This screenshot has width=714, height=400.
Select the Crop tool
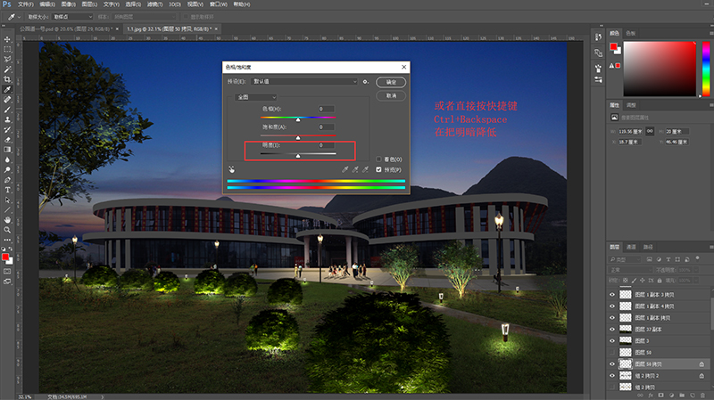(x=7, y=80)
